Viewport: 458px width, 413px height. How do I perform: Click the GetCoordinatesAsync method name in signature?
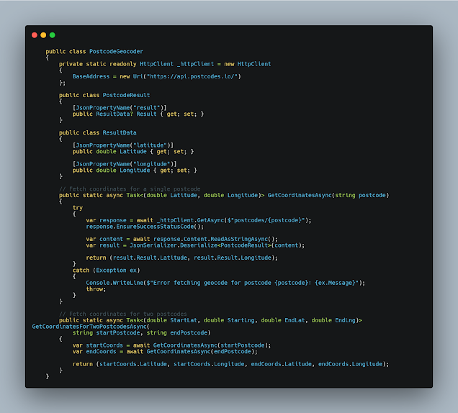(300, 195)
